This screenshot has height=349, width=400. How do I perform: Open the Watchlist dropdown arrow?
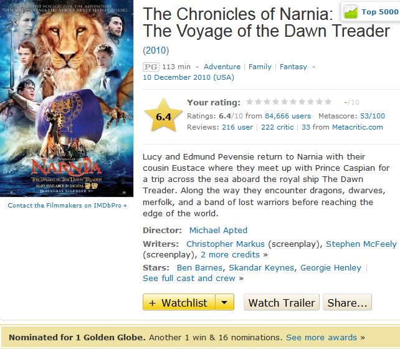(224, 303)
